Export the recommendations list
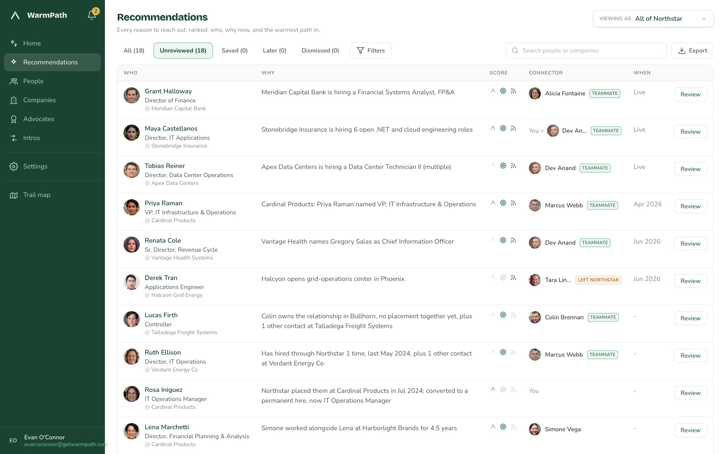The image size is (726, 454). pyautogui.click(x=693, y=50)
